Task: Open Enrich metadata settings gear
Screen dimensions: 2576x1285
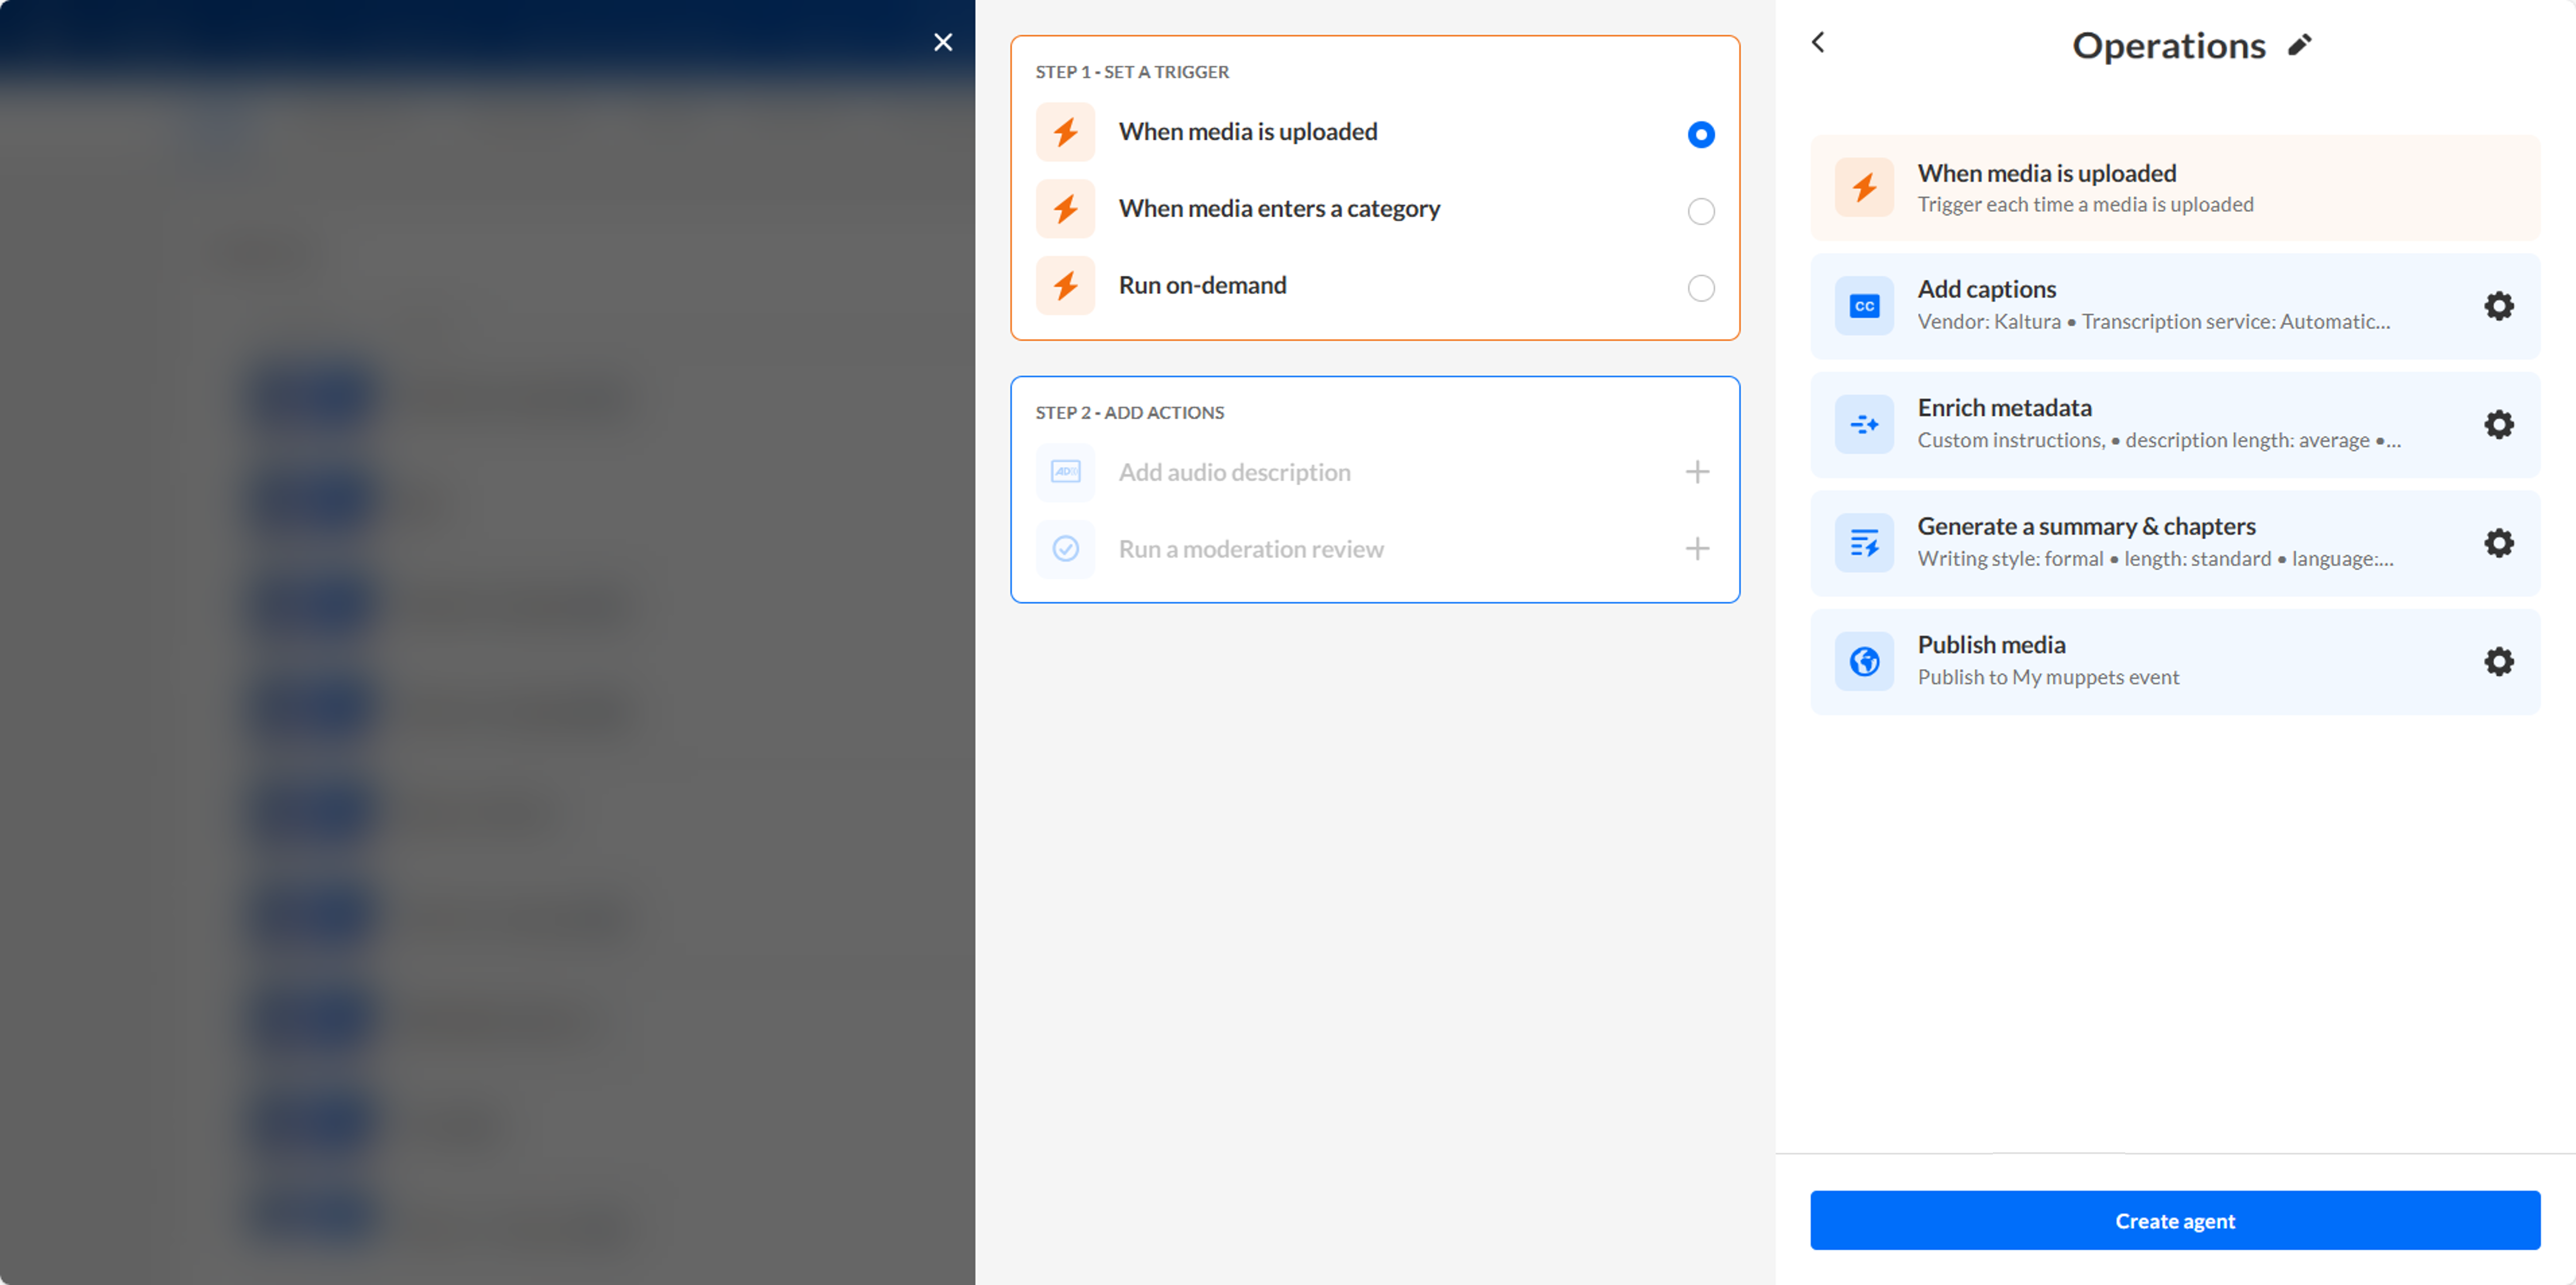Action: pyautogui.click(x=2497, y=424)
